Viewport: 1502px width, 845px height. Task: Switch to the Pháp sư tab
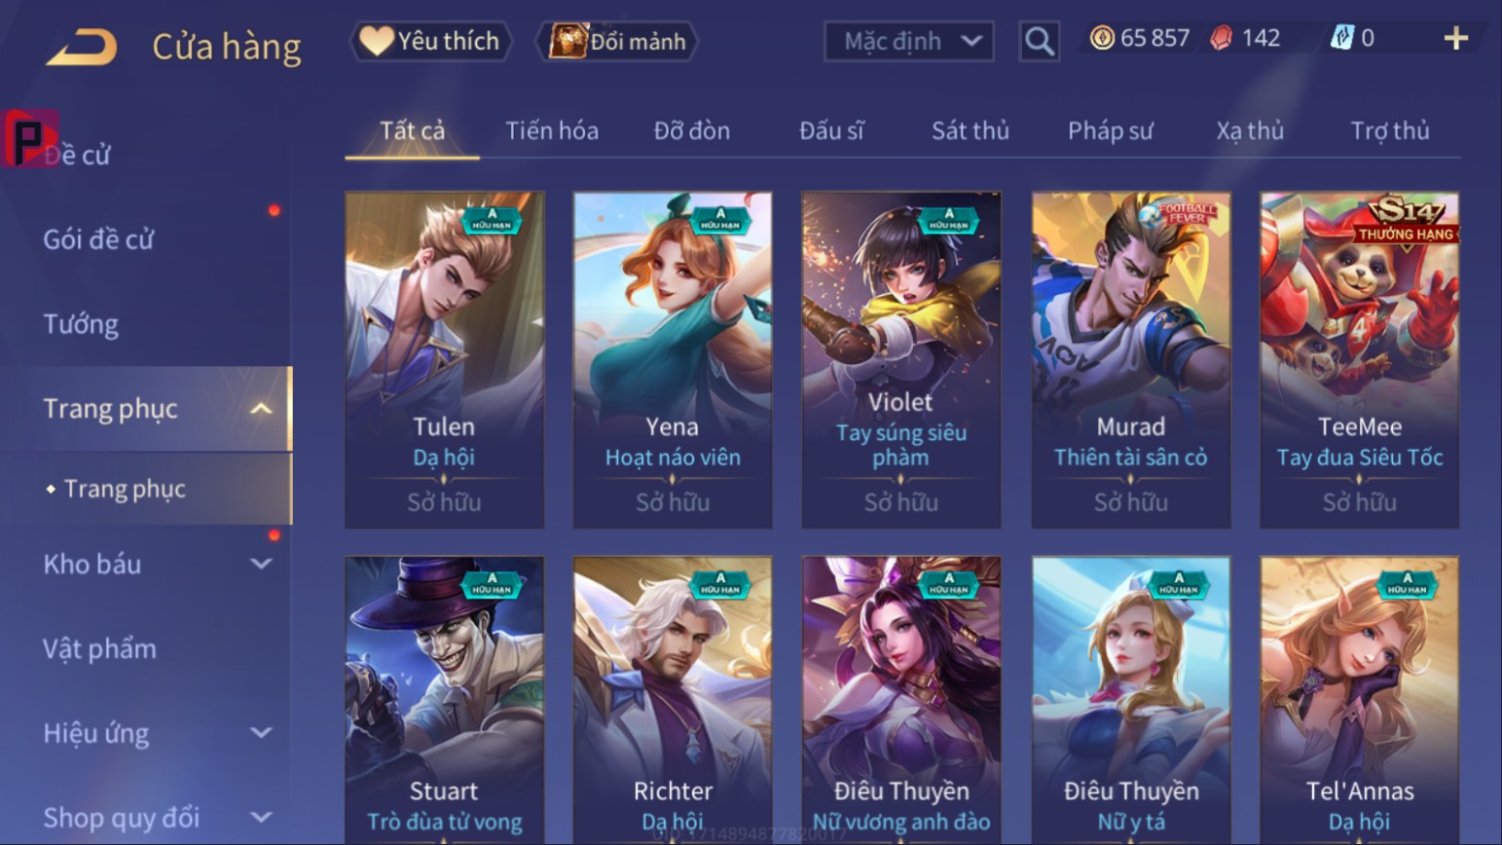1110,130
